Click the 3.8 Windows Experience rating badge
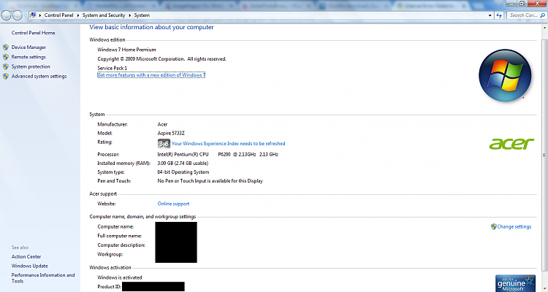The image size is (548, 292). click(164, 144)
